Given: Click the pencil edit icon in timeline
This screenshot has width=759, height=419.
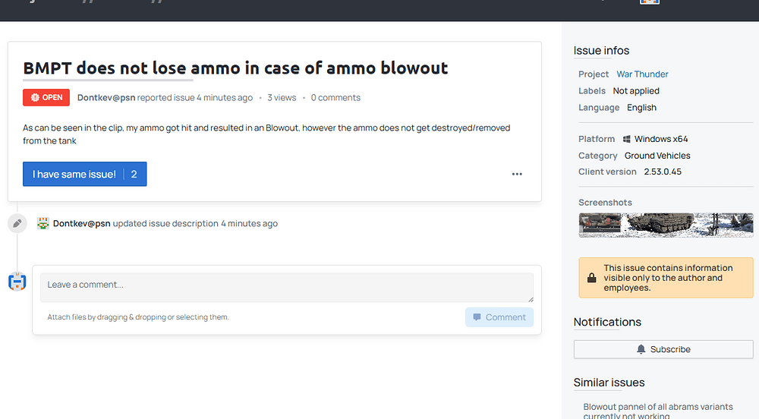Looking at the screenshot, I should click(x=17, y=223).
